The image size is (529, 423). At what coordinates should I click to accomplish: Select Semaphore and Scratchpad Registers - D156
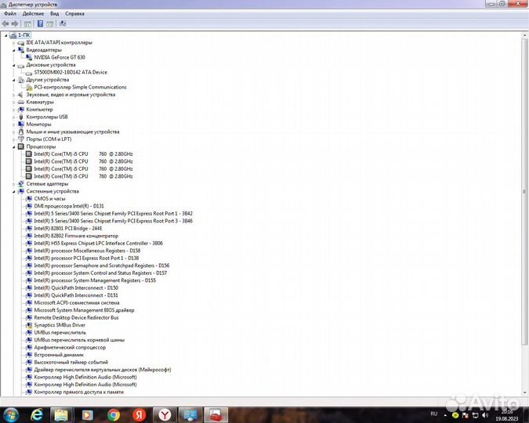102,266
